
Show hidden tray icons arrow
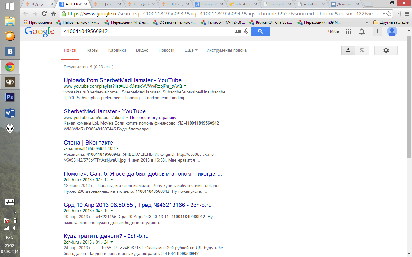pos(15,212)
